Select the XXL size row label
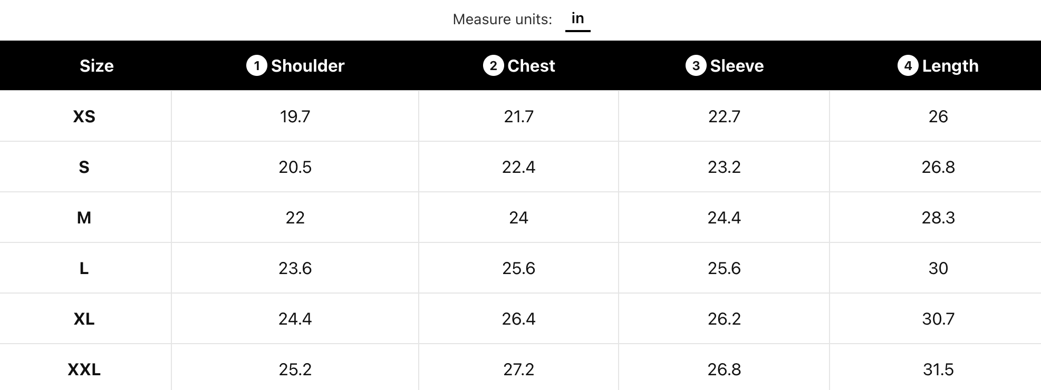Screen dimensions: 1041x390 click(84, 369)
